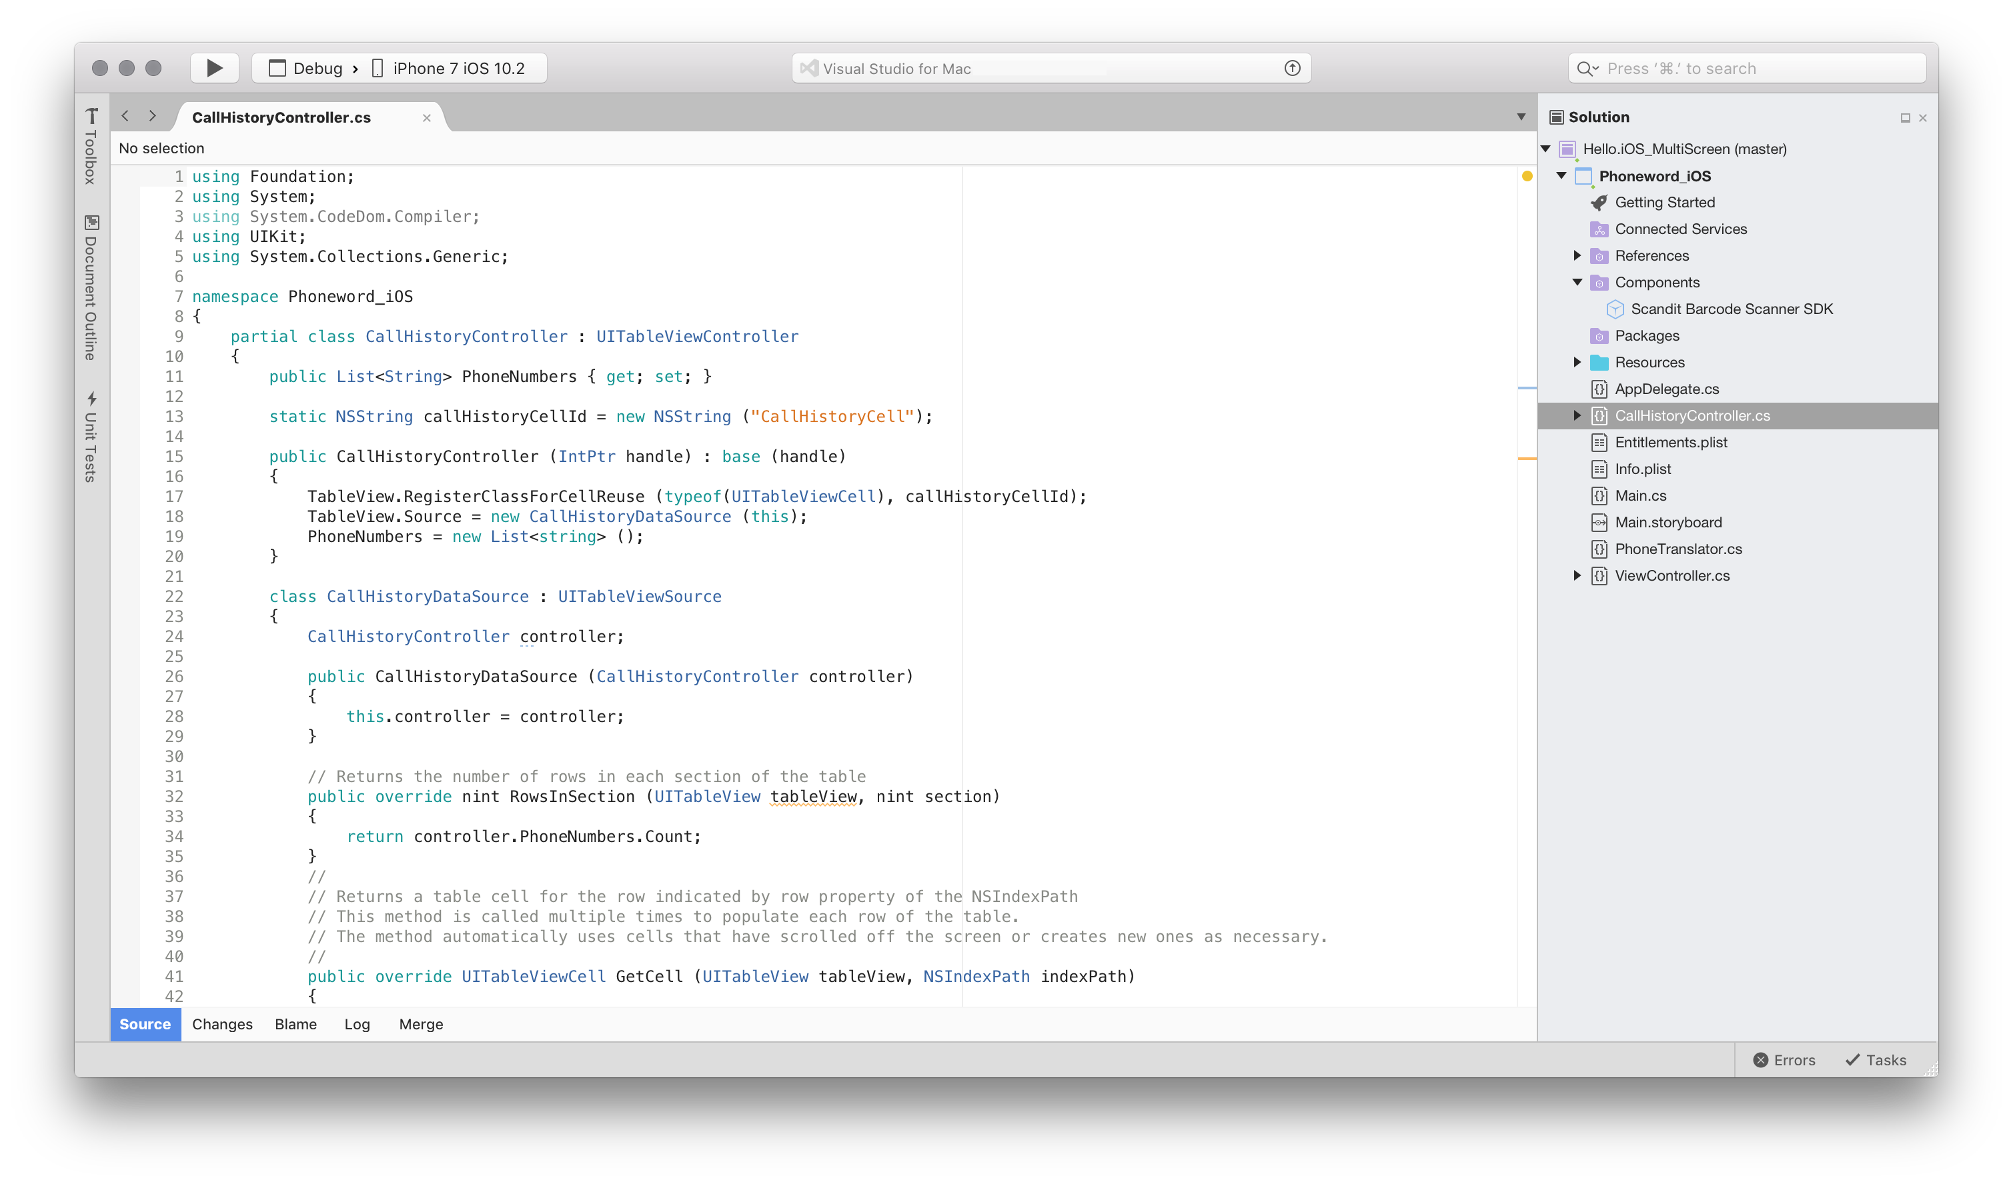This screenshot has width=2013, height=1184.
Task: Select CallHistoryController.cs in solution
Action: 1694,416
